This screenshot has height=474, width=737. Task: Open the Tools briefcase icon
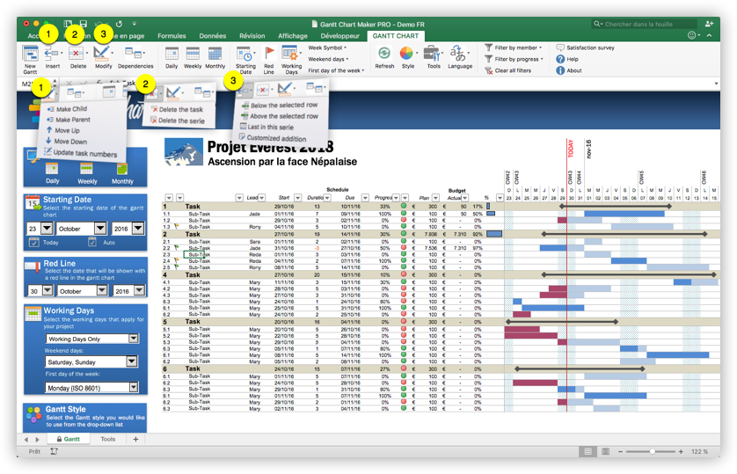(432, 54)
